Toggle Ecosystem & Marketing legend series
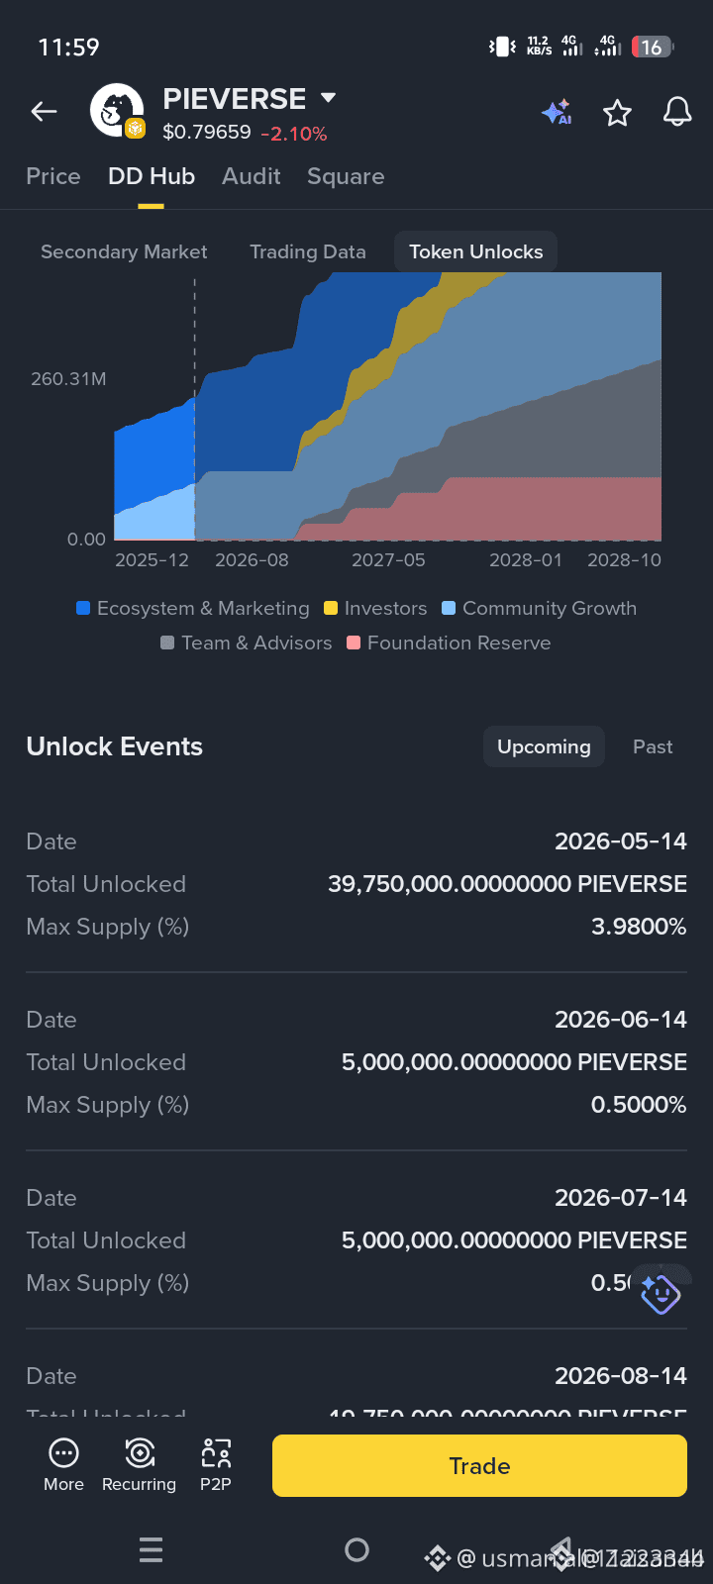 click(193, 608)
